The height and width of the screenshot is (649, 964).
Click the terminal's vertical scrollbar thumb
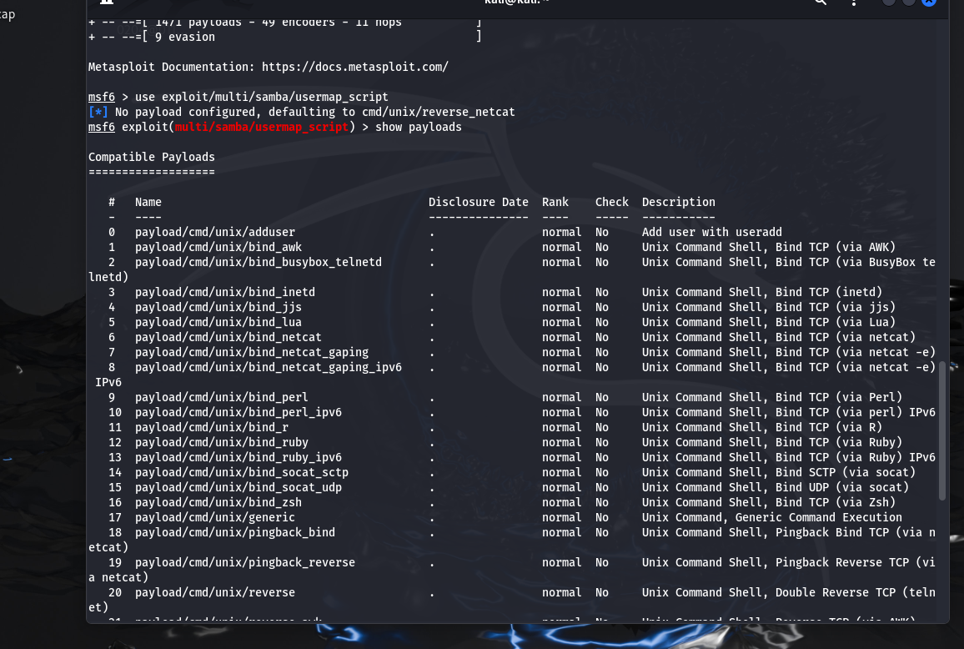941,430
